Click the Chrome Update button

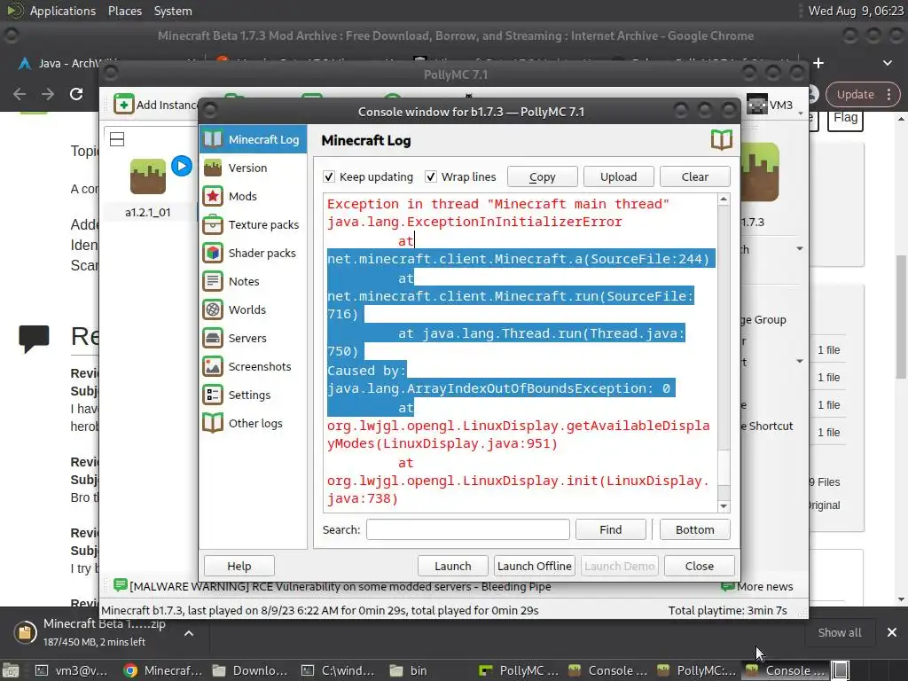pos(862,94)
